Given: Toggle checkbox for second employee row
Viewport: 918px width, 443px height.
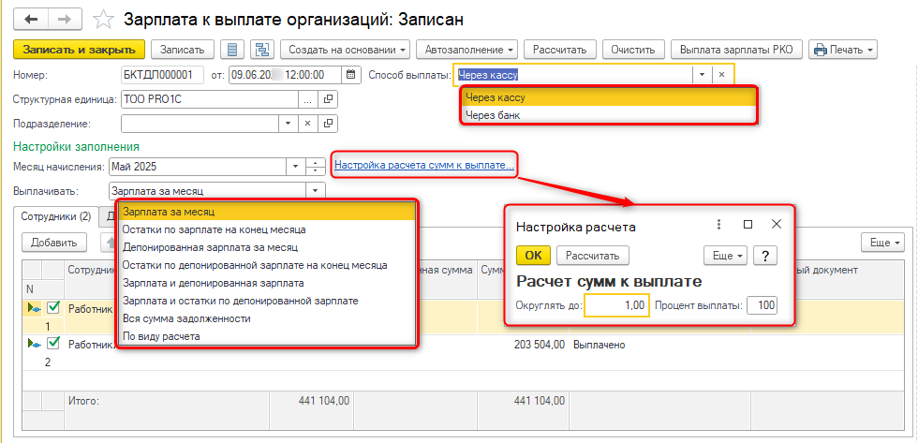Looking at the screenshot, I should (x=53, y=344).
